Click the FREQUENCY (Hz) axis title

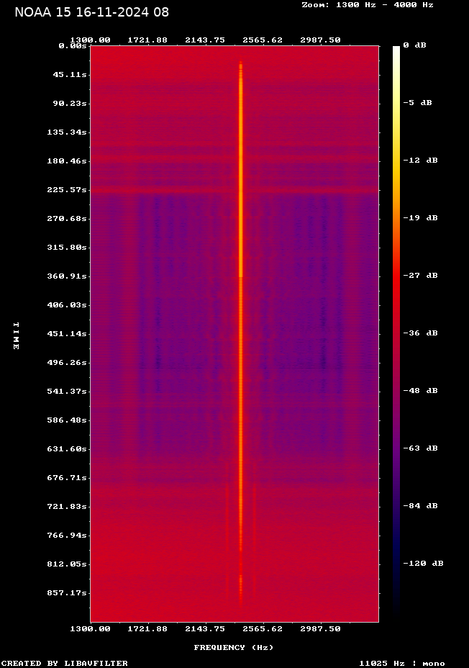tap(234, 647)
